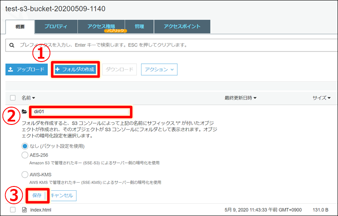Click the パブリック badge on アクセス権限
The width and height of the screenshot is (338, 216).
click(x=115, y=30)
